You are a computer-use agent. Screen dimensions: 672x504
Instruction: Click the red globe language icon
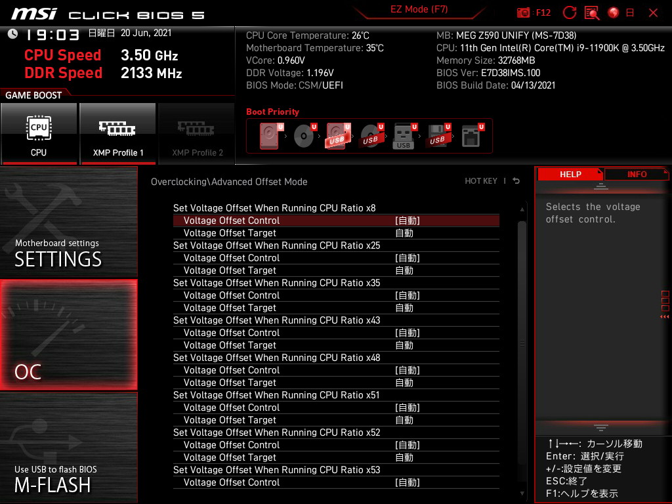tap(614, 13)
